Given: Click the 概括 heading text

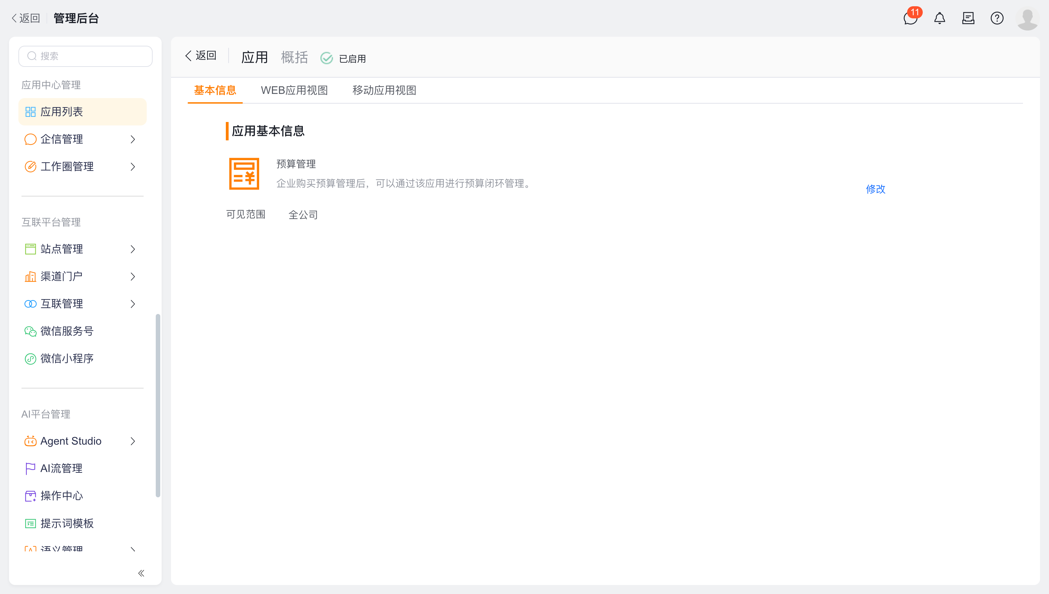Looking at the screenshot, I should coord(294,57).
